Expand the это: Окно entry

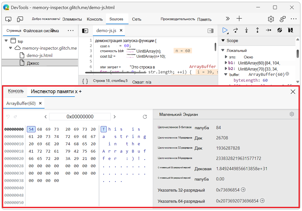tap(226, 57)
